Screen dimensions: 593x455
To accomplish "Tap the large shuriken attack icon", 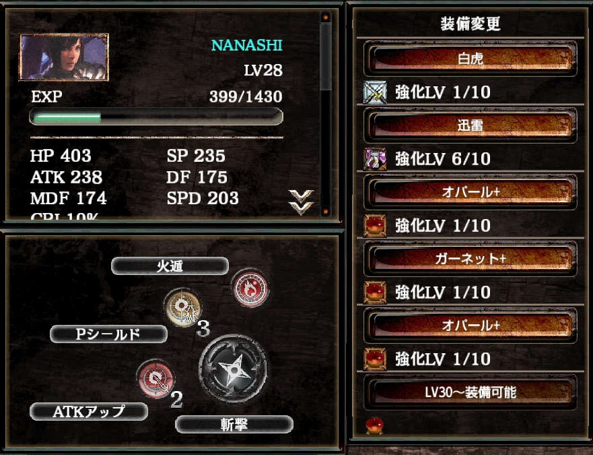I will 233,369.
